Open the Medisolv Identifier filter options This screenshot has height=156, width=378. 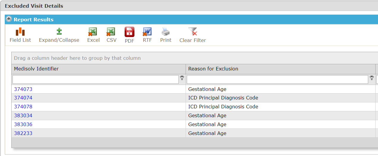(182, 78)
